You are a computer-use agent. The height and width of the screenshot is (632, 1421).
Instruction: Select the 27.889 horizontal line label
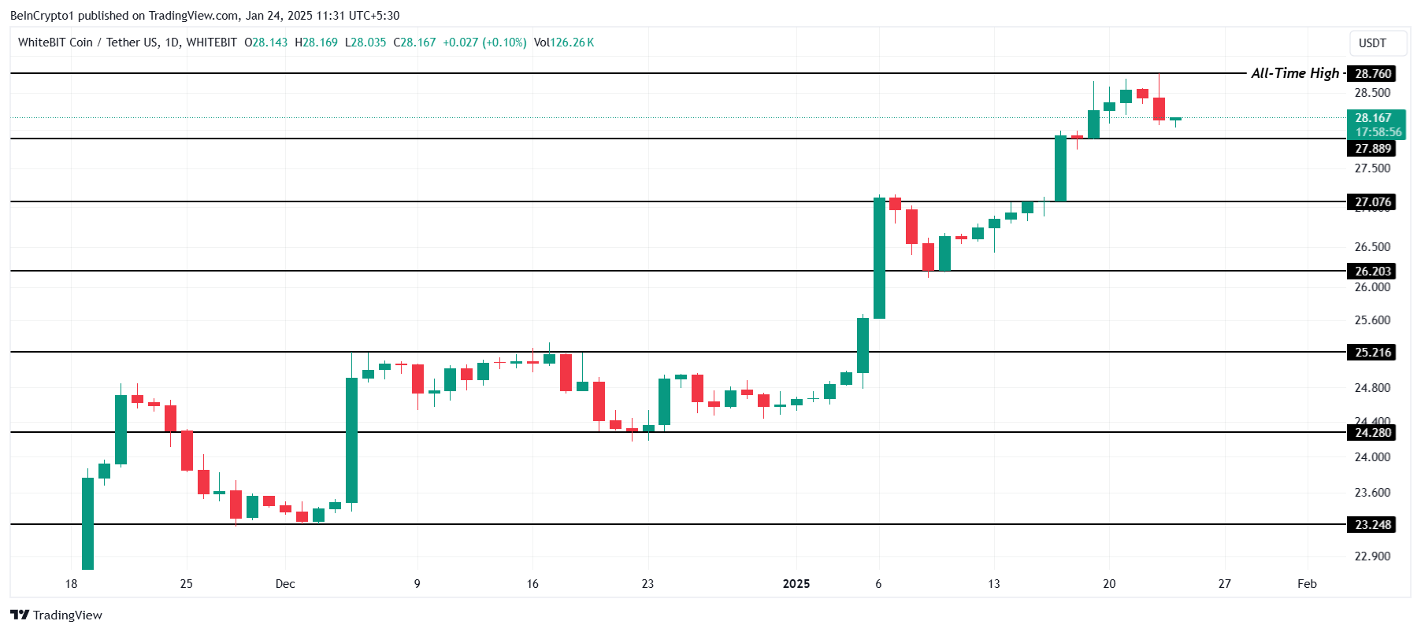1373,148
